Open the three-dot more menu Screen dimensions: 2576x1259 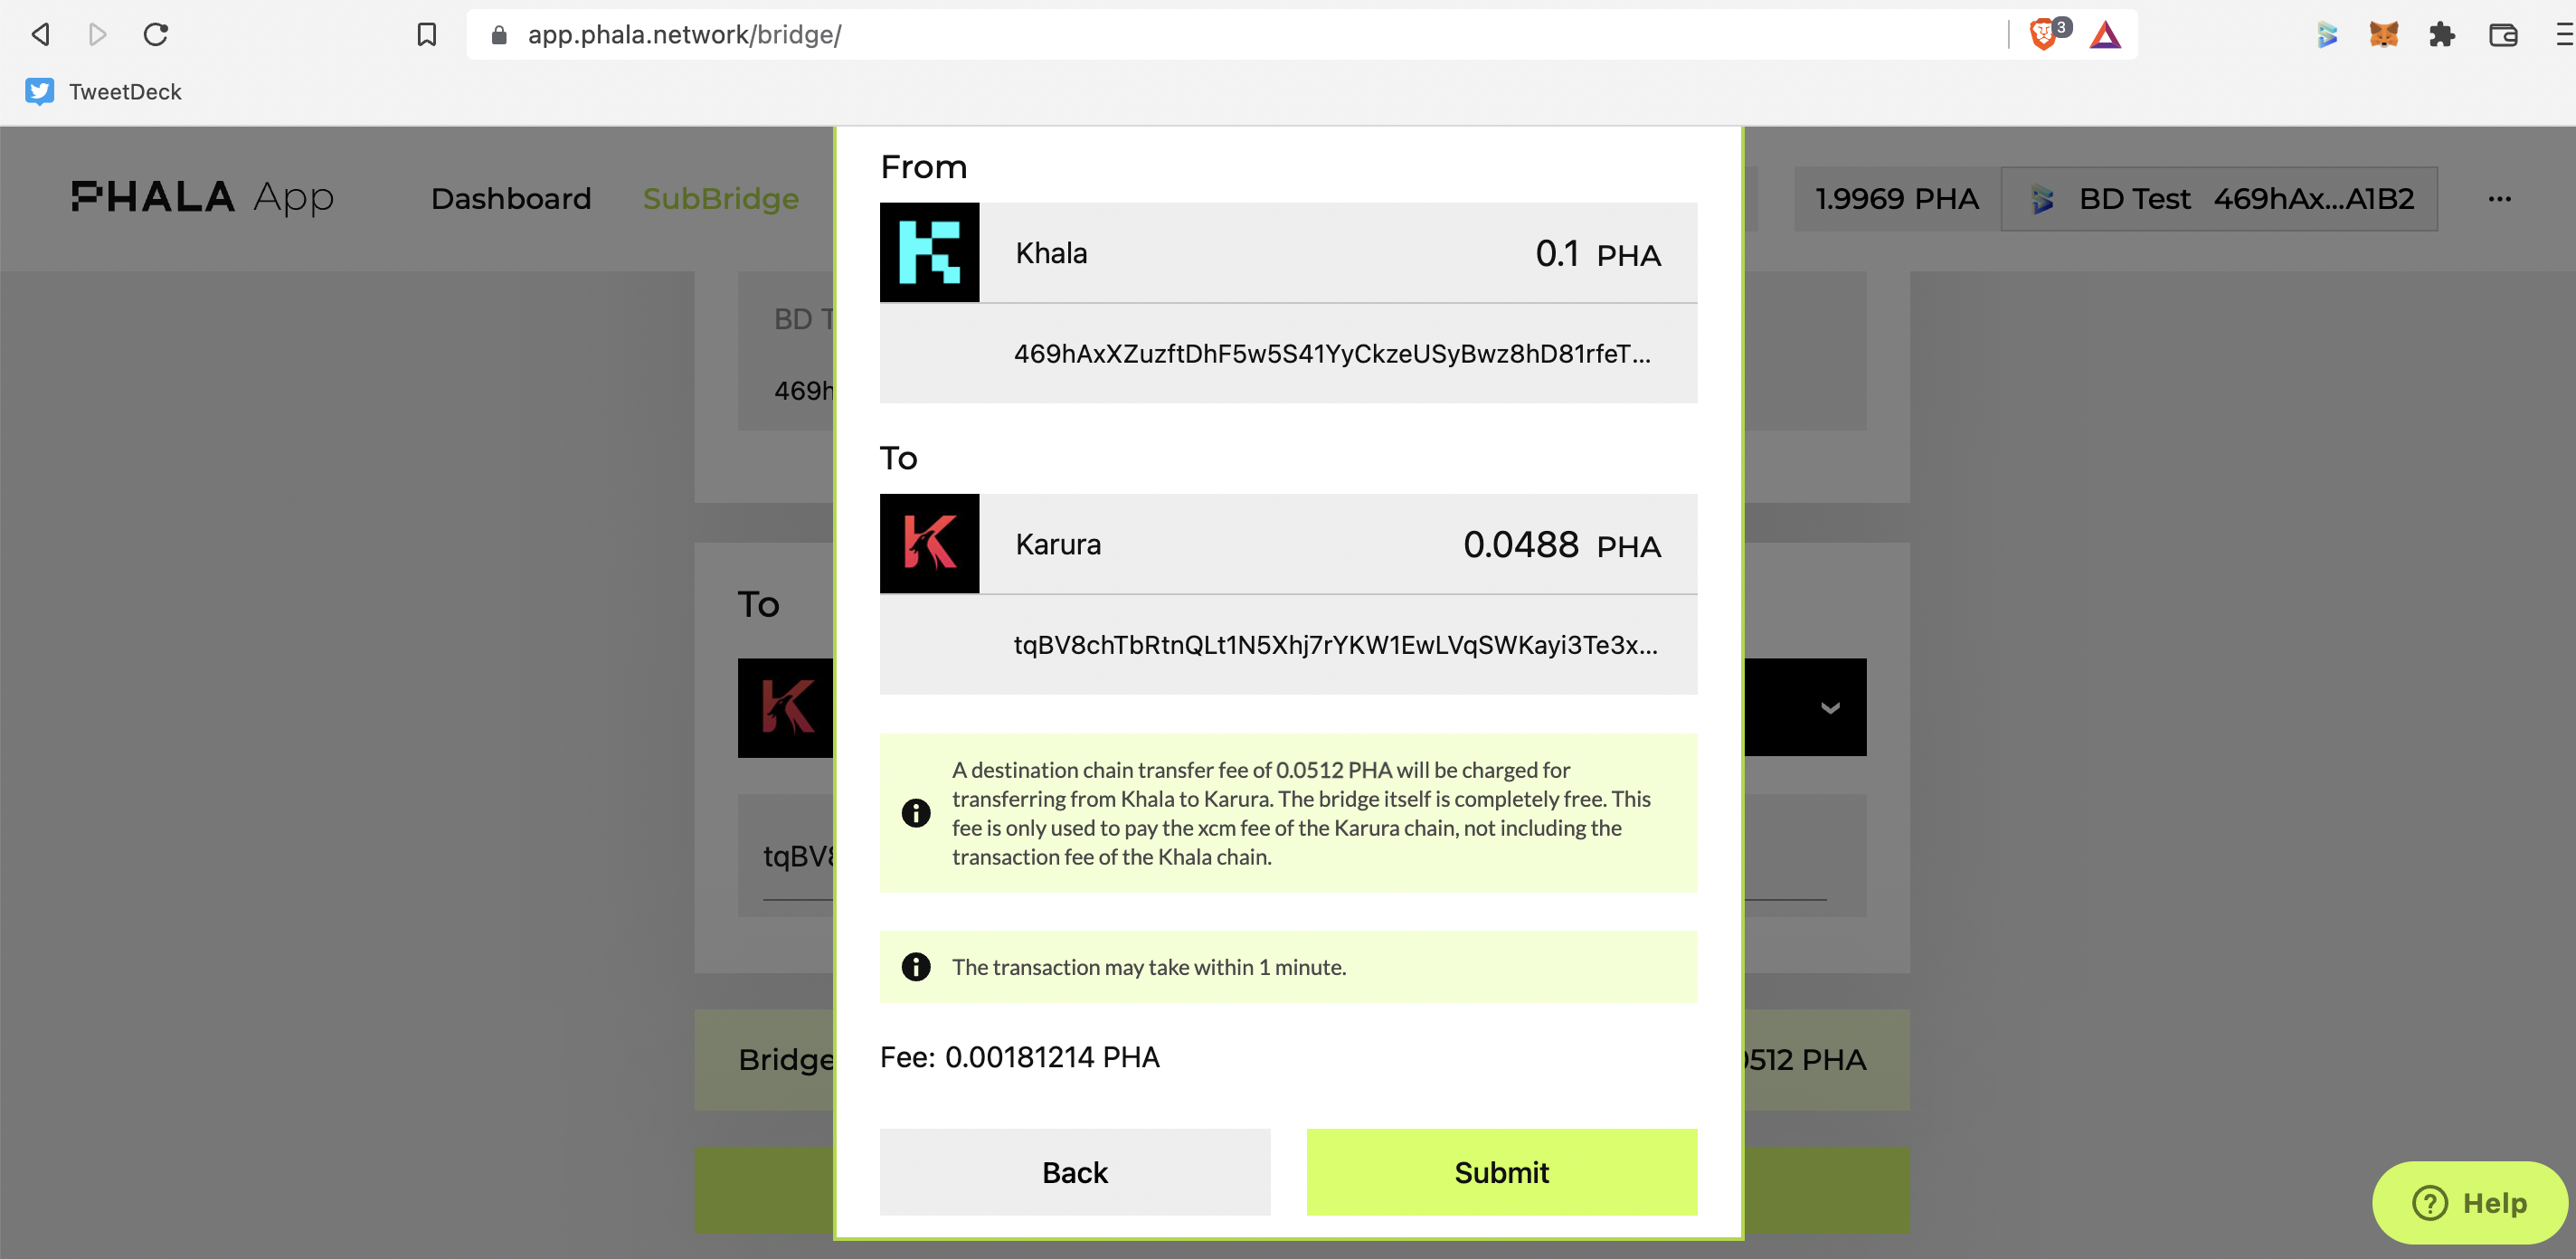click(x=2499, y=199)
